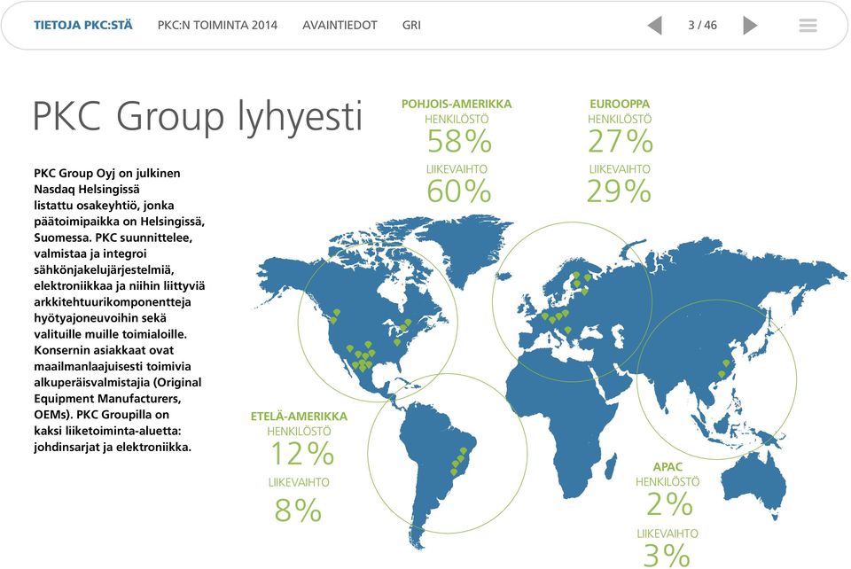Image resolution: width=851 pixels, height=569 pixels.
Task: Click LIIKEVAIHTO above the 8% figure
Action: pos(299,482)
